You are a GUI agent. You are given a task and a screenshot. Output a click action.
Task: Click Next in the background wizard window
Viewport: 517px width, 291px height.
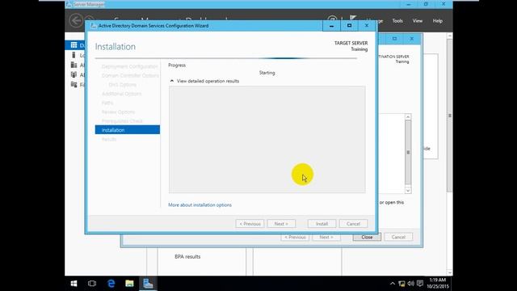pyautogui.click(x=326, y=237)
